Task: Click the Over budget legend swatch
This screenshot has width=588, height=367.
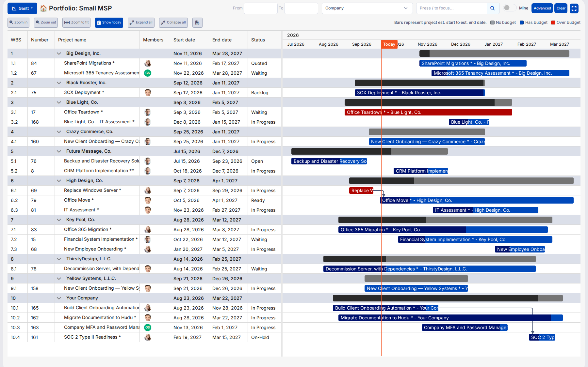Action: [x=553, y=23]
